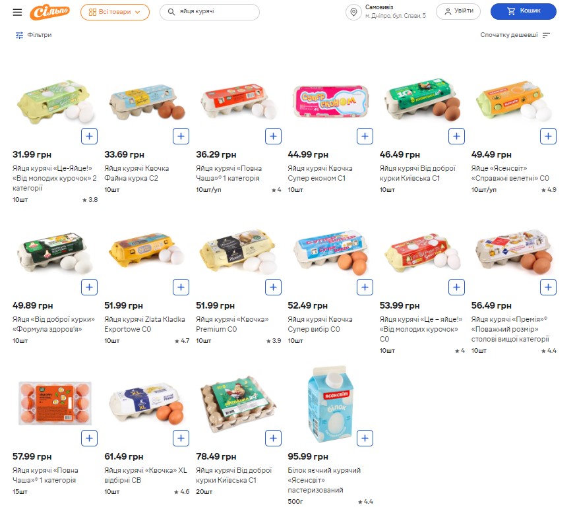This screenshot has width=575, height=513.
Task: Add Ясенсвіт egg white carton to cart
Action: coord(365,438)
